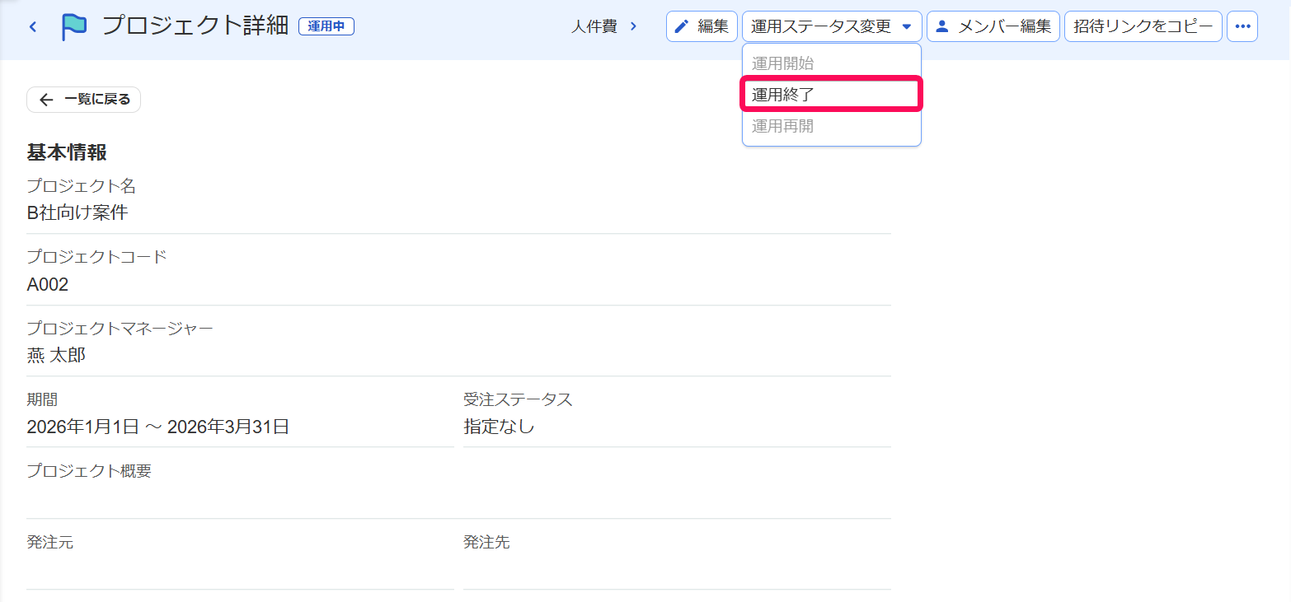The image size is (1291, 602).
Task: Click the pencil icon on 編集 button
Action: [x=682, y=26]
